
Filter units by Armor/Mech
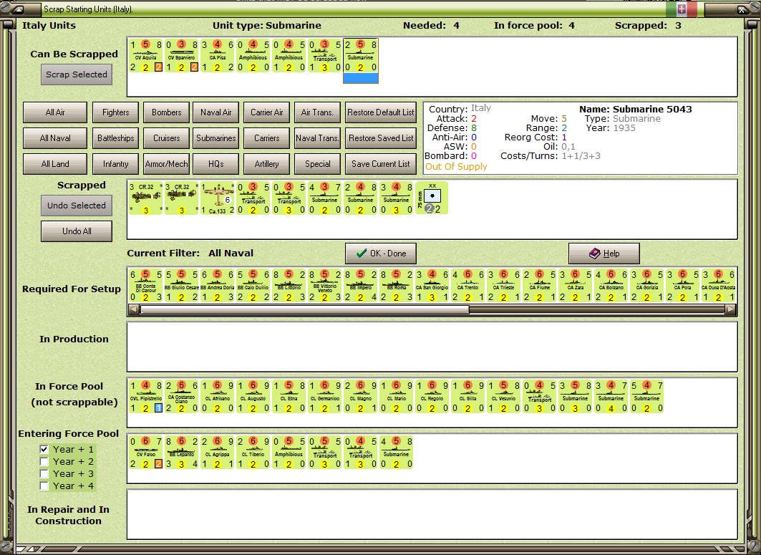pos(167,163)
